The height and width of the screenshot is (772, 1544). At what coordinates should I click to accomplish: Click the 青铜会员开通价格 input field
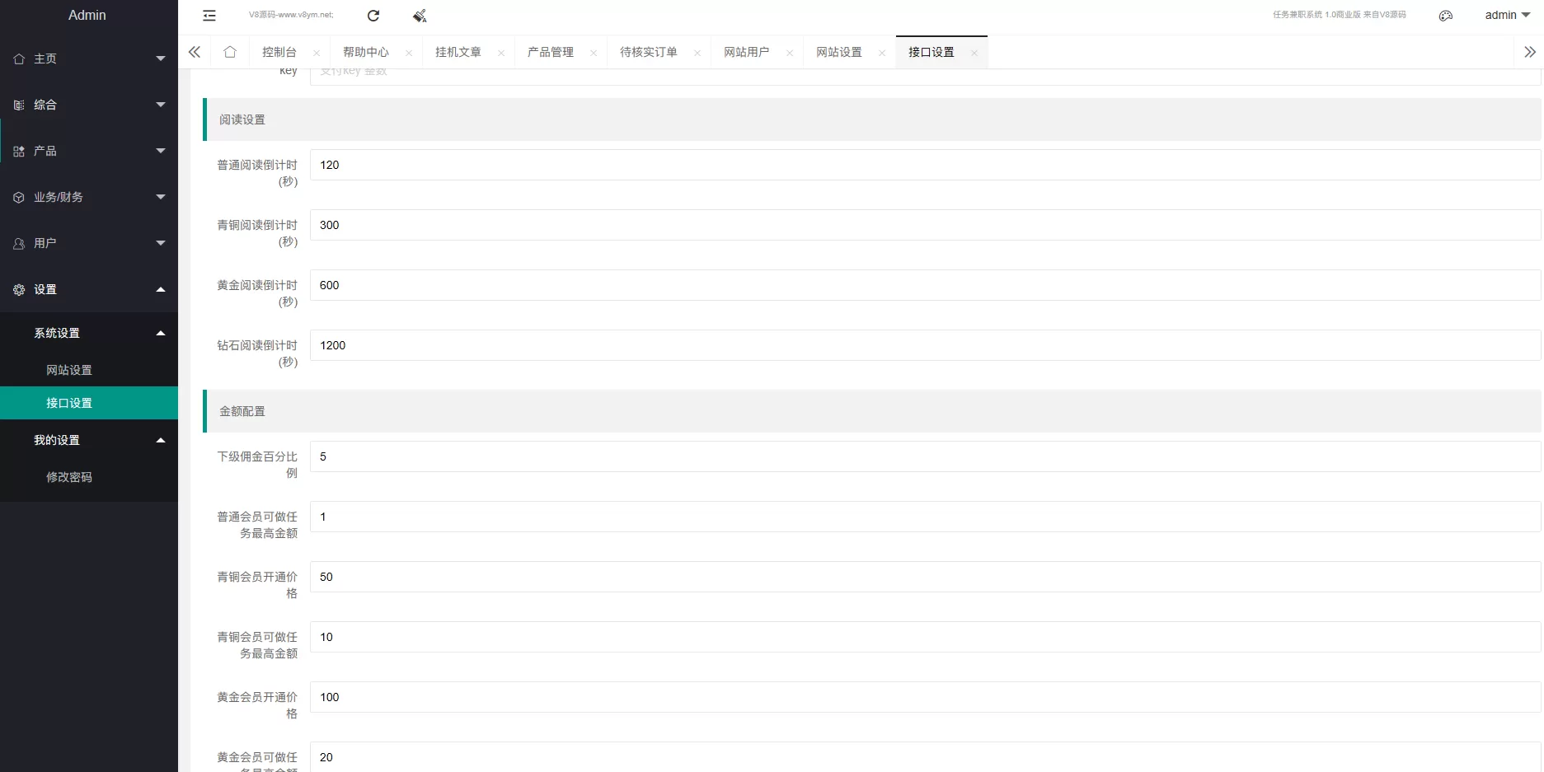pyautogui.click(x=924, y=577)
